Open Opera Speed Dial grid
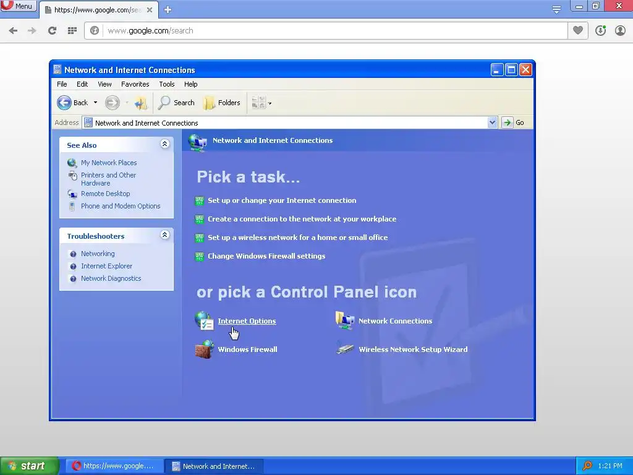The width and height of the screenshot is (633, 475). point(72,30)
